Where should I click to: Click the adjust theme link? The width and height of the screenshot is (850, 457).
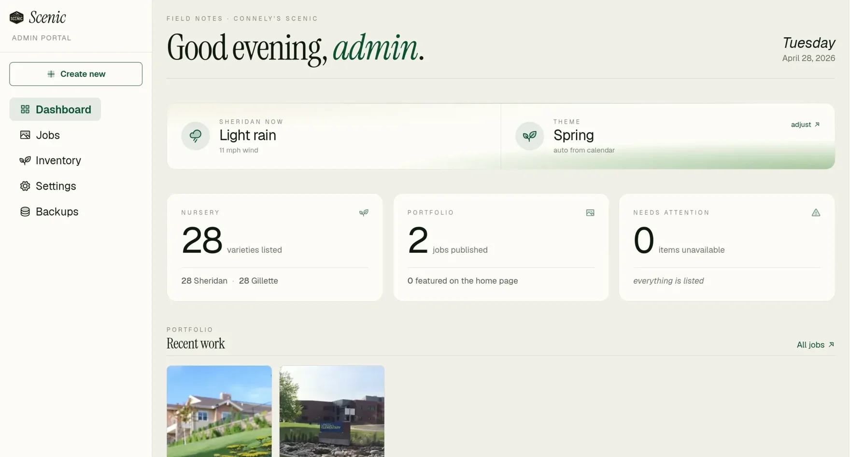805,125
